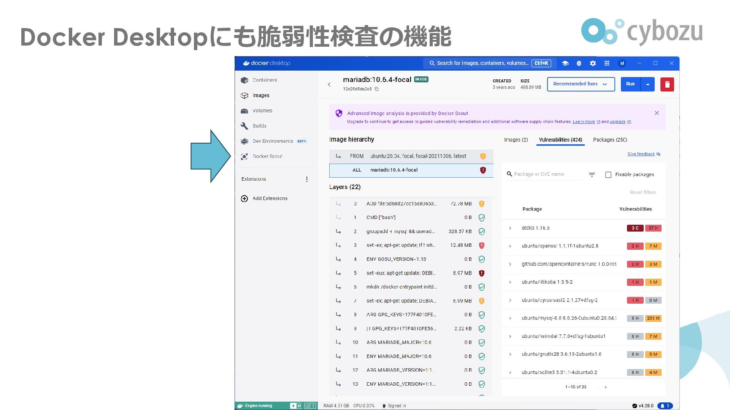Click the Signed in status

click(x=394, y=406)
